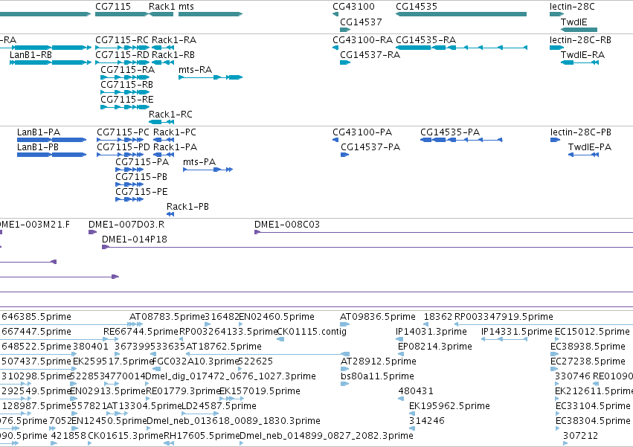Select EST EN02460.5prime
Image resolution: width=633 pixels, height=447 pixels.
coord(277,317)
